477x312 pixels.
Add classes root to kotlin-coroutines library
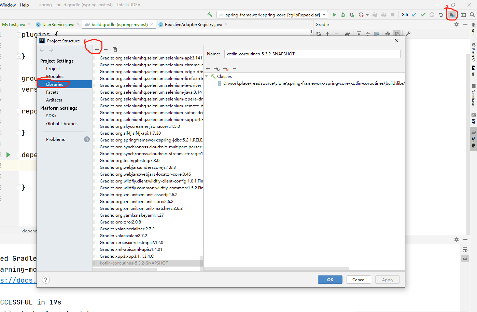(208, 68)
